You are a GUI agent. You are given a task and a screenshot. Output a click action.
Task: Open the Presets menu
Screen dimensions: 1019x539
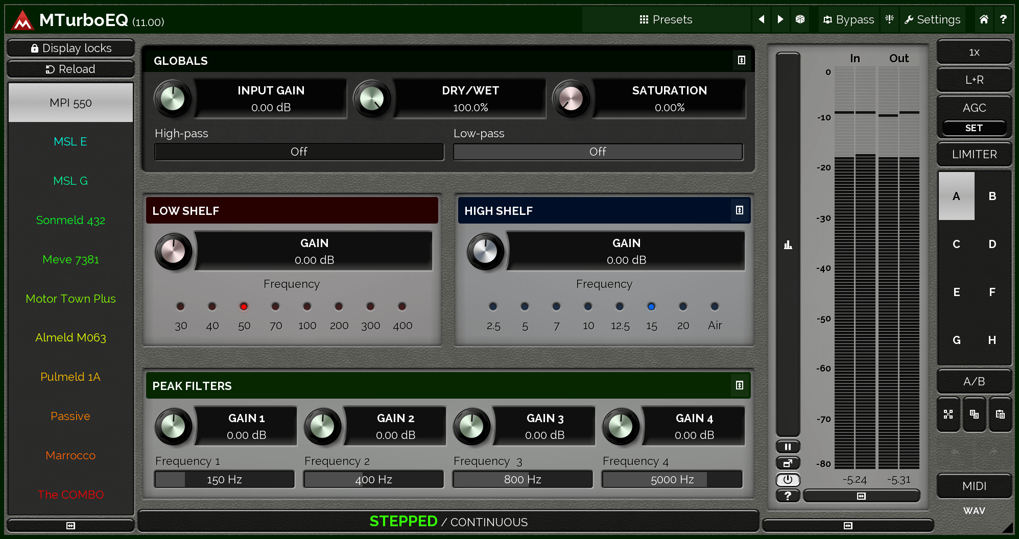(x=666, y=19)
